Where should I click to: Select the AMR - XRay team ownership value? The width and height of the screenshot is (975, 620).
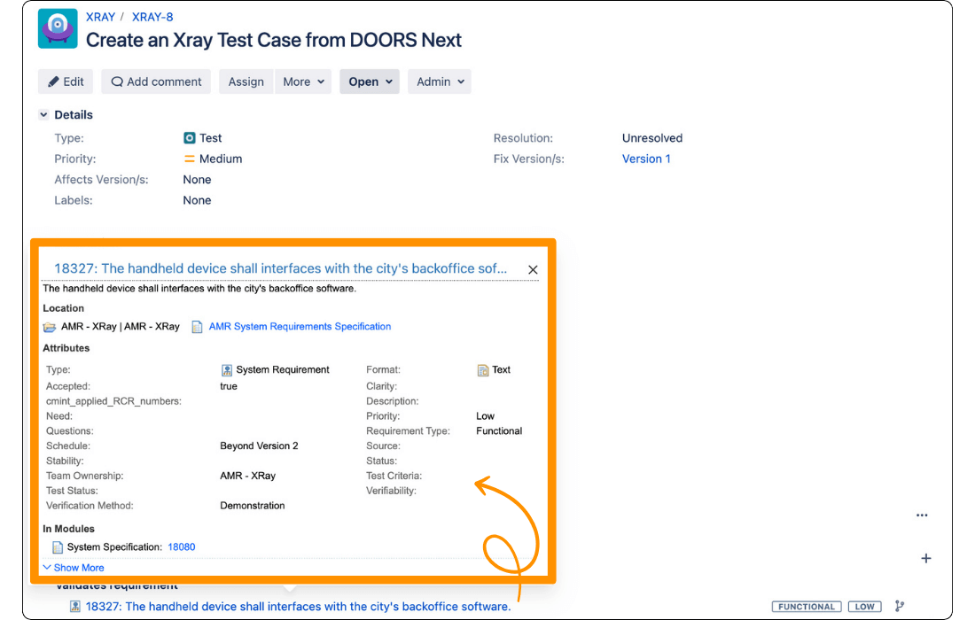pyautogui.click(x=247, y=476)
